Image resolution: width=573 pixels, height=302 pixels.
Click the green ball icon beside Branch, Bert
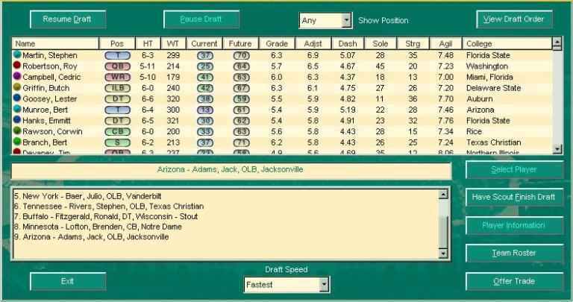point(17,142)
